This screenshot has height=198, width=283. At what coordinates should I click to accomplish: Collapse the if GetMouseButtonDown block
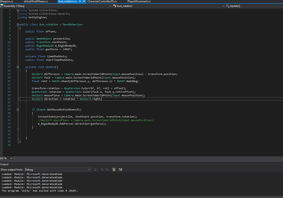18,109
